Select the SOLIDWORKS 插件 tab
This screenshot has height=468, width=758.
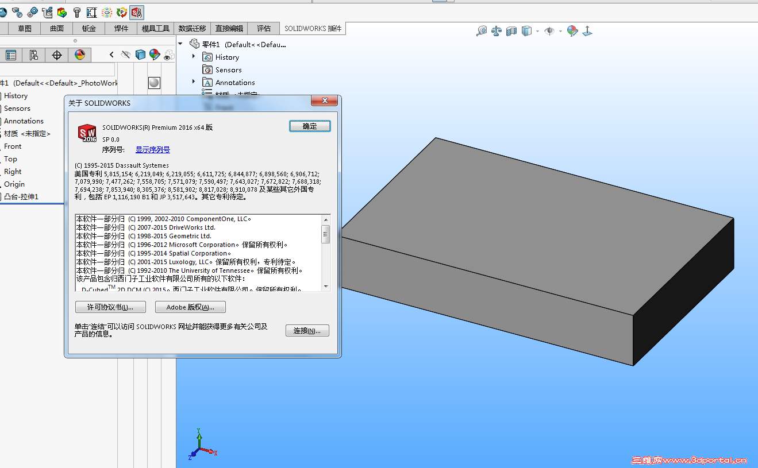pyautogui.click(x=313, y=29)
